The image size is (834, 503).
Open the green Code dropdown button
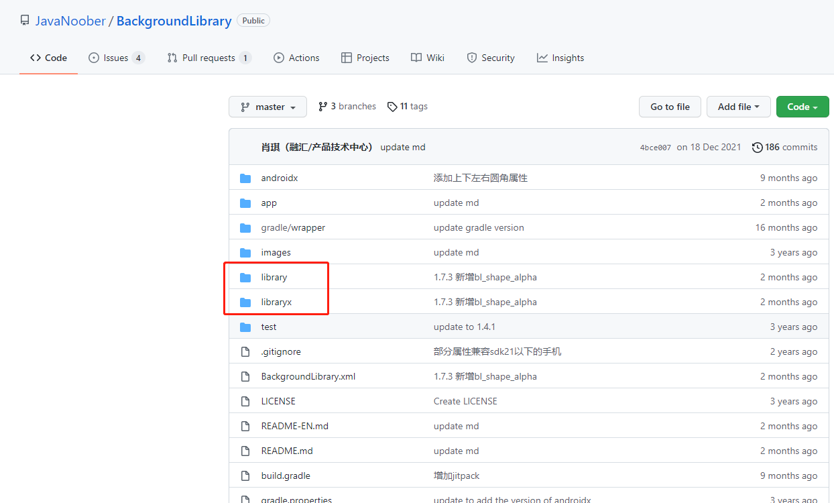pos(802,107)
